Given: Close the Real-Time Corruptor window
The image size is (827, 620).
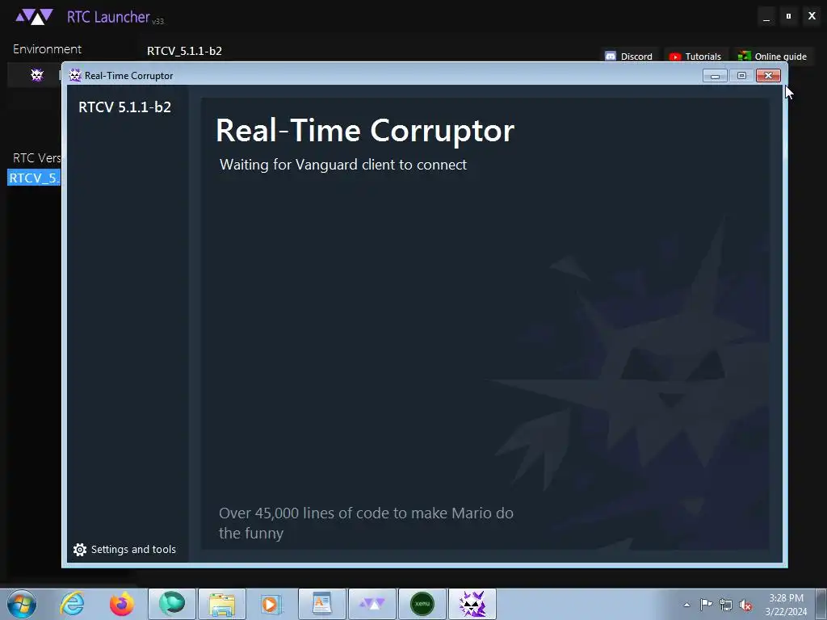Looking at the screenshot, I should (x=769, y=76).
